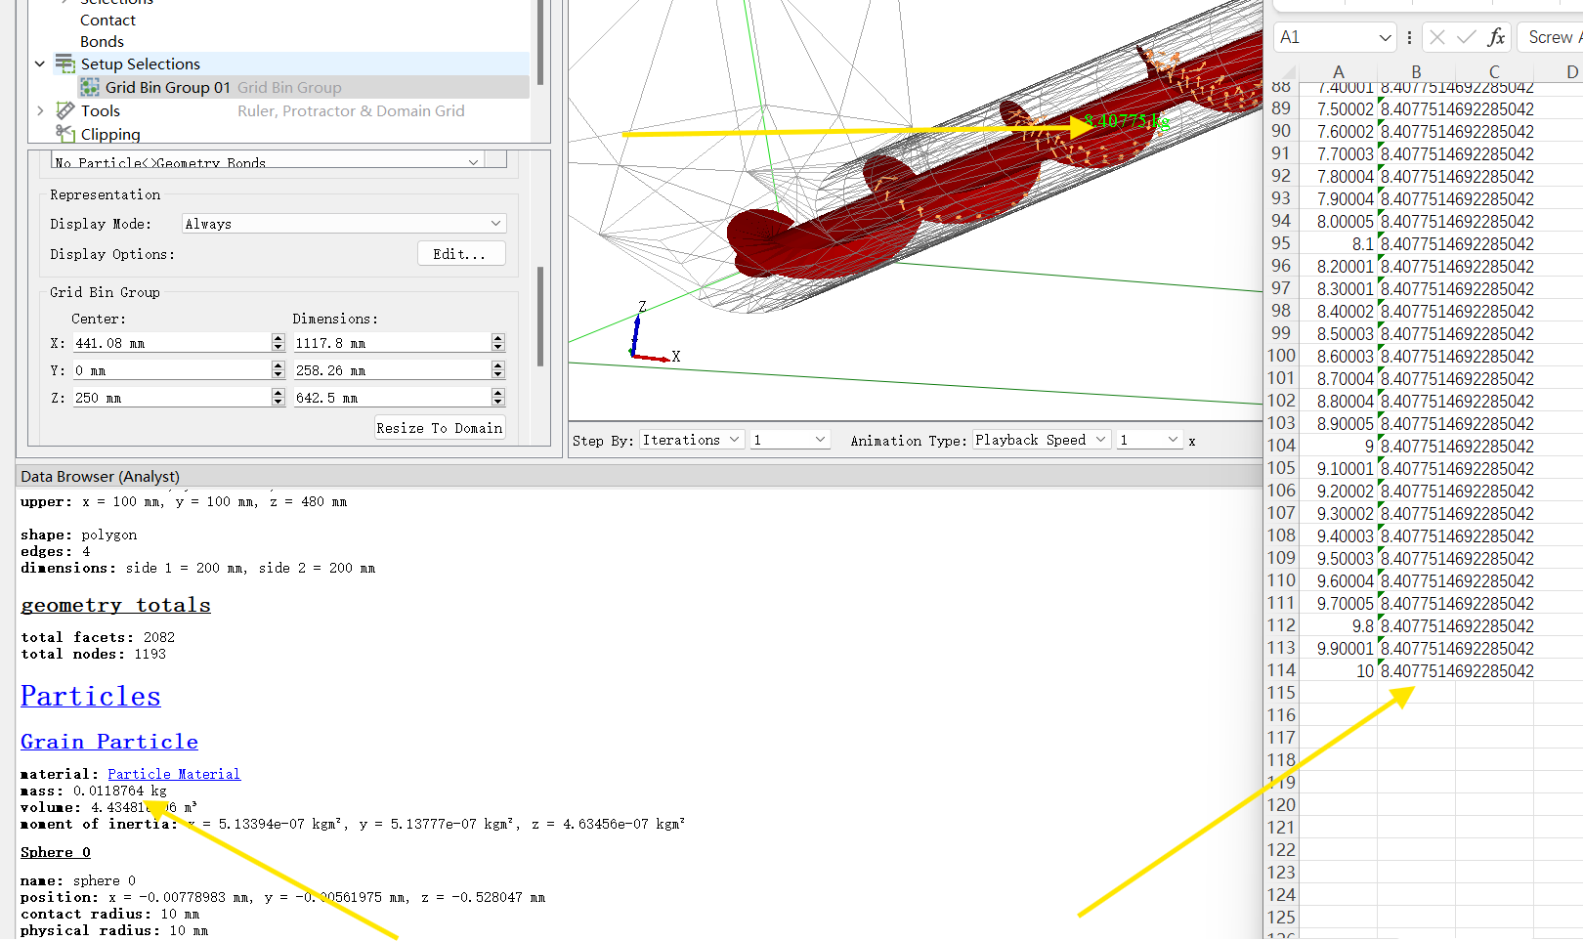Click Excel cell A95 with value 8.1
Image resolution: width=1583 pixels, height=941 pixels.
(x=1338, y=244)
